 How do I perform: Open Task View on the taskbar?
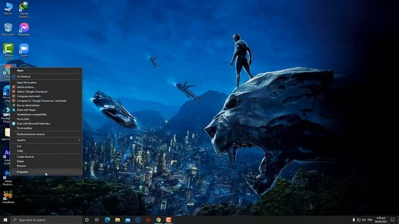(x=97, y=220)
